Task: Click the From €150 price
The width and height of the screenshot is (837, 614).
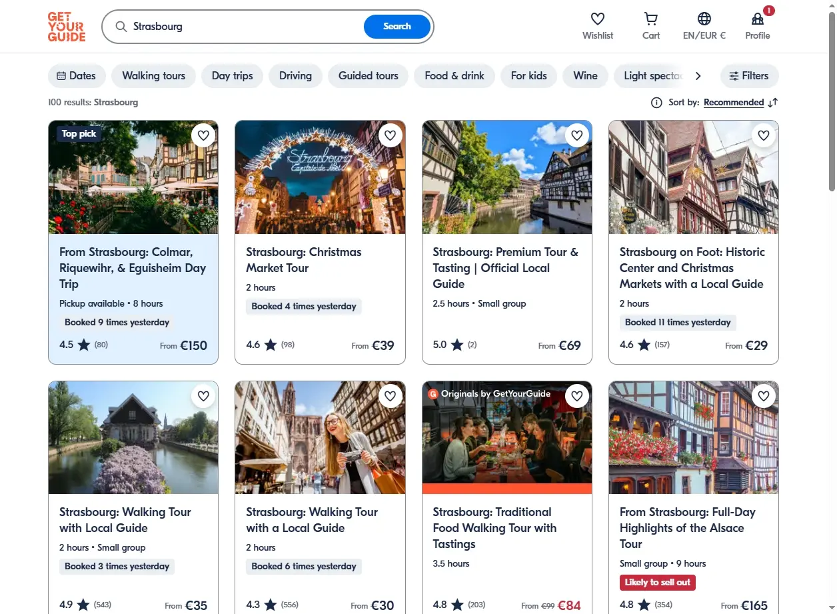Action: point(184,345)
